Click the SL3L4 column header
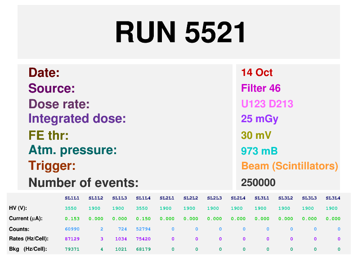 click(x=333, y=198)
